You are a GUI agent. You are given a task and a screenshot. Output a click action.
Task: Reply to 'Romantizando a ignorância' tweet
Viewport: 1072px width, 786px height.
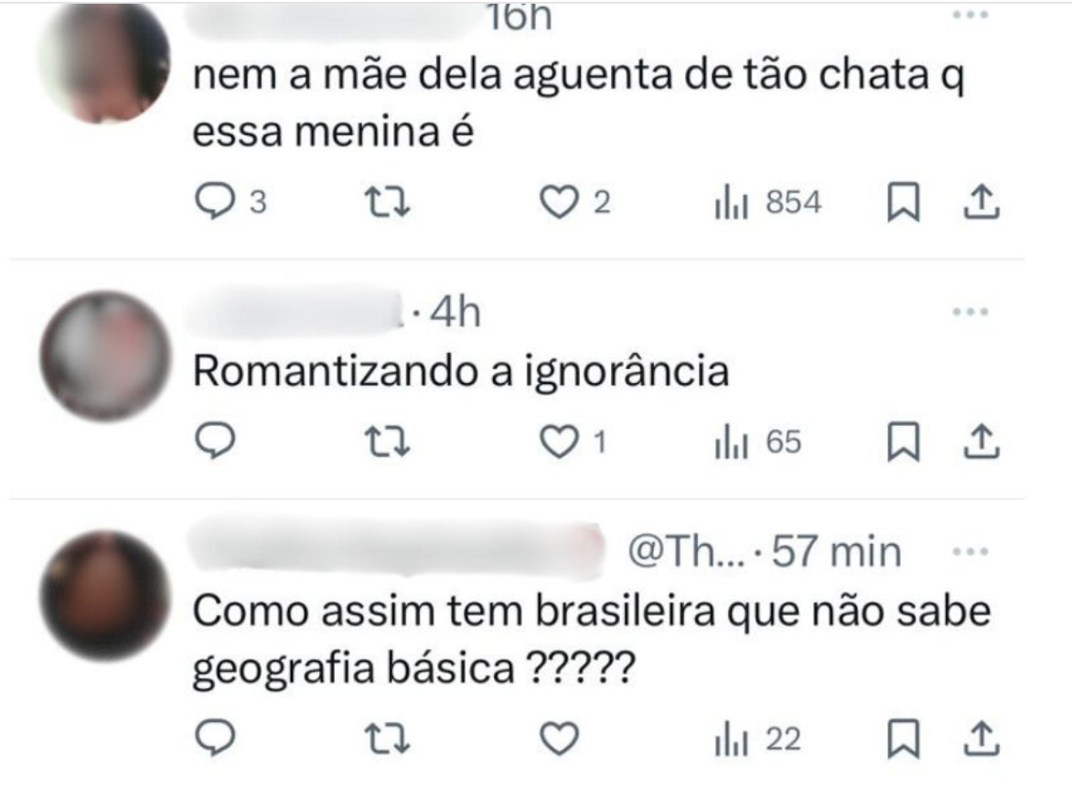216,443
